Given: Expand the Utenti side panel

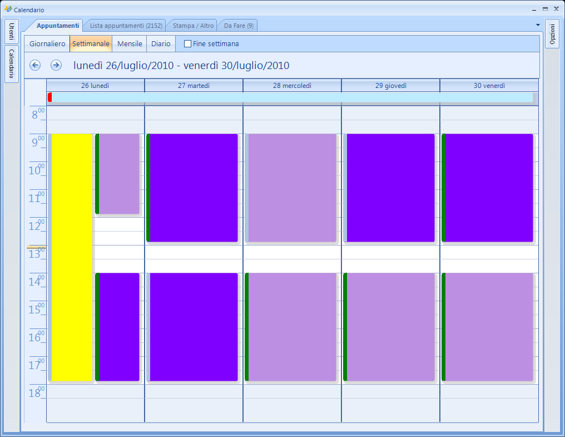Looking at the screenshot, I should pyautogui.click(x=12, y=31).
